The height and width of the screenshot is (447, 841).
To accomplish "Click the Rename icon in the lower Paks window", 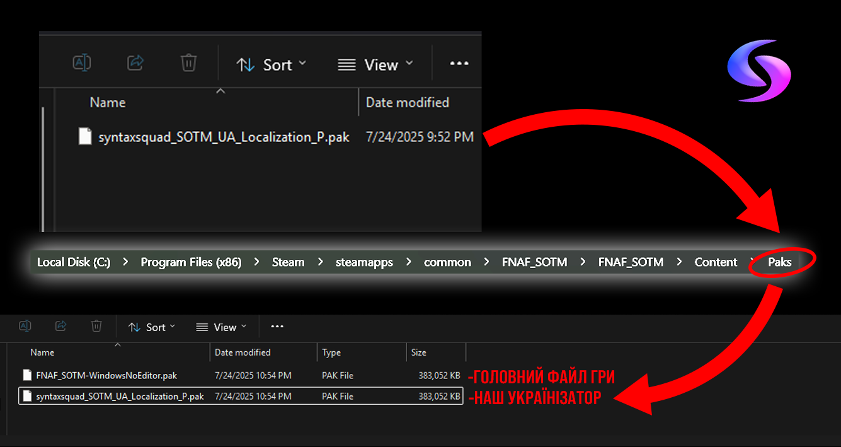I will click(25, 326).
